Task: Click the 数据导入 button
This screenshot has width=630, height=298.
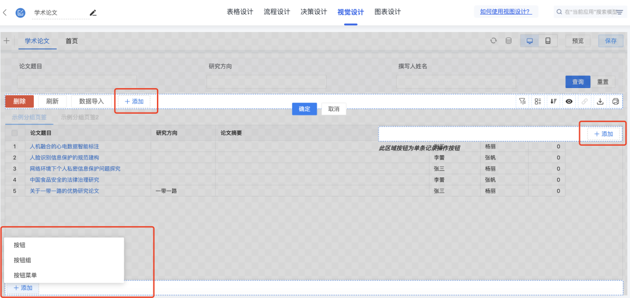Action: pos(92,101)
